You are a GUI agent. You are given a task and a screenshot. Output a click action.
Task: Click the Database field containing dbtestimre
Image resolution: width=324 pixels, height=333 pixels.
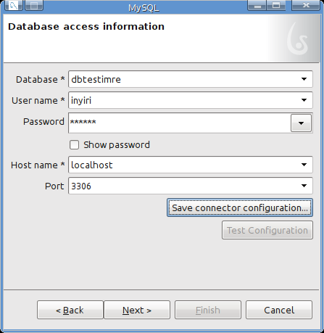[x=191, y=79]
